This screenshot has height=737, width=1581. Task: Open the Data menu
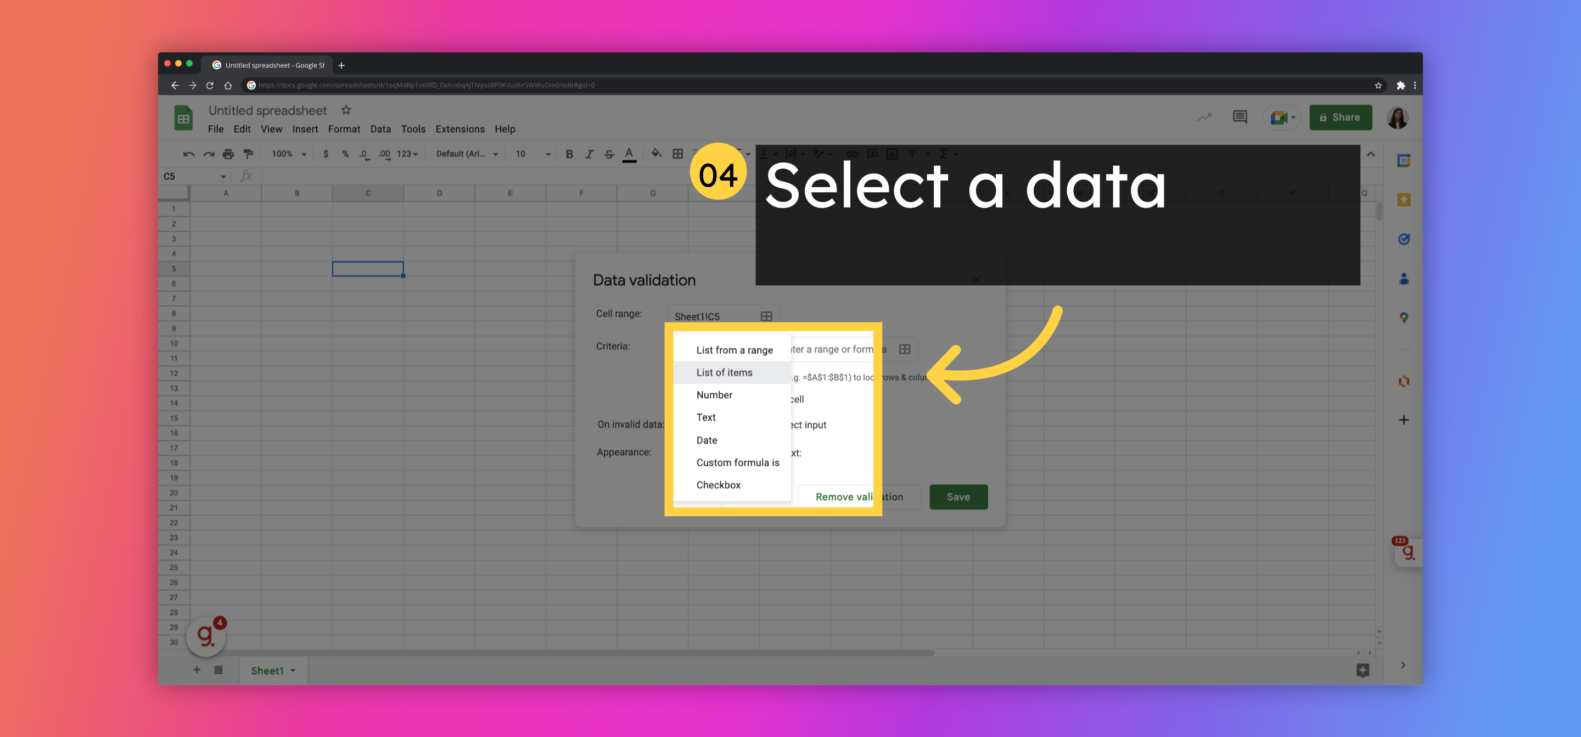point(380,129)
